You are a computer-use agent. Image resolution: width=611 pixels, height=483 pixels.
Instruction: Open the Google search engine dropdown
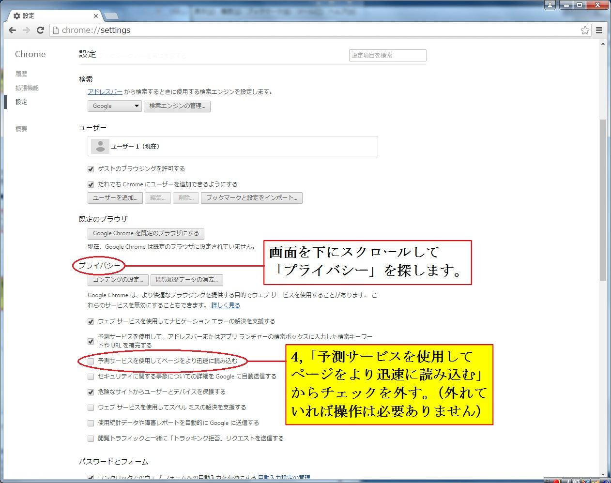pos(114,106)
